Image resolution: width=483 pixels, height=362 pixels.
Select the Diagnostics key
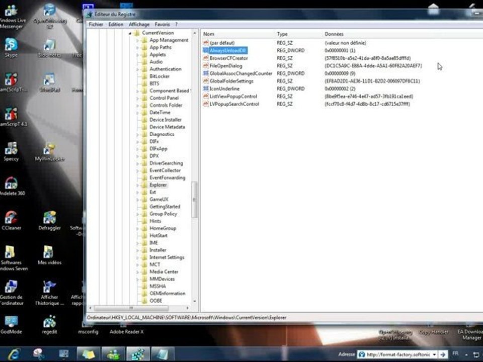click(162, 134)
